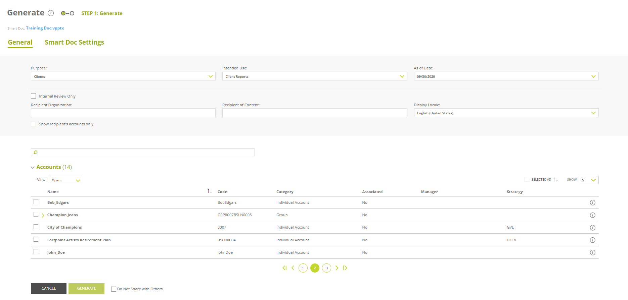628x300 pixels.
Task: Focus the accounts search field
Action: coord(143,153)
